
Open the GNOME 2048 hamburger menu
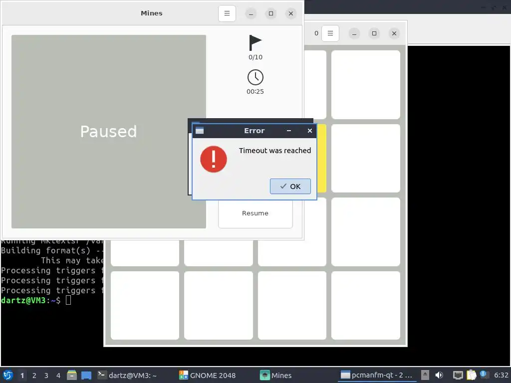click(330, 33)
